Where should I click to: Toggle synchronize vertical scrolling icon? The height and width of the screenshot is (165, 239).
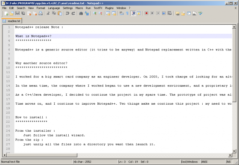pos(108,13)
